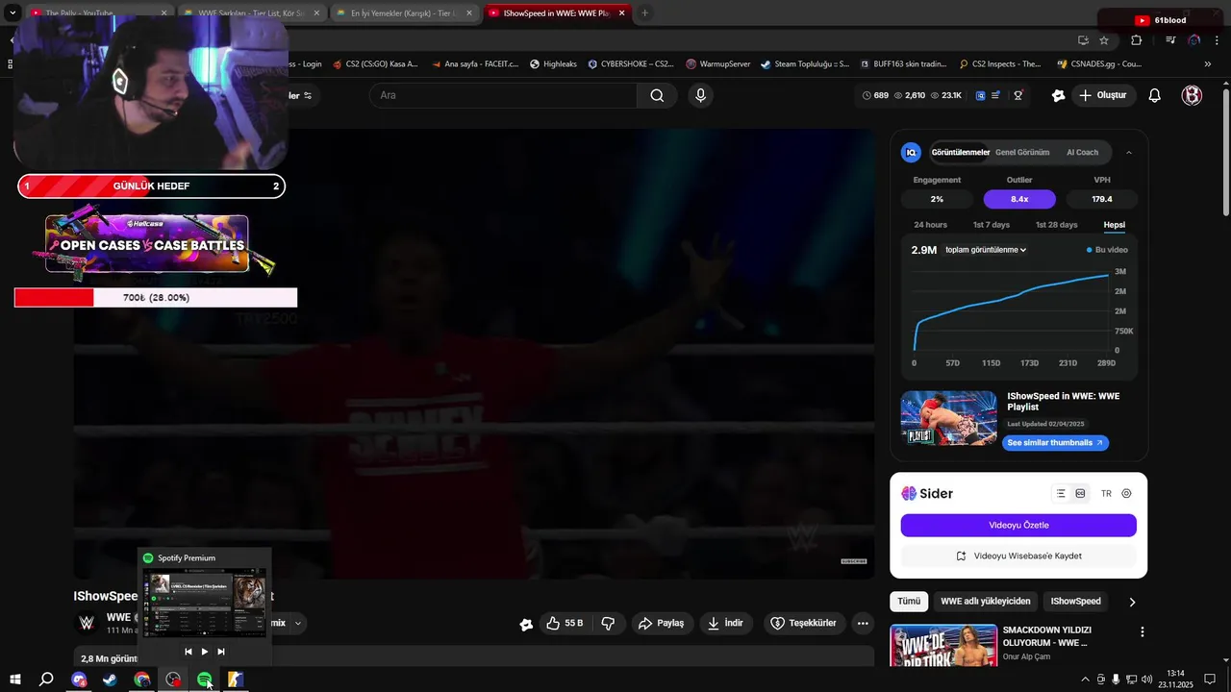Open the browser tab search dropdown arrow
Image resolution: width=1231 pixels, height=692 pixels.
coord(13,12)
